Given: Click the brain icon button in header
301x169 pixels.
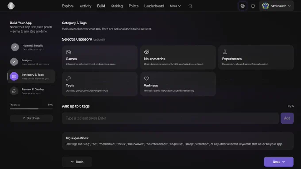Looking at the screenshot, I should (243, 6).
